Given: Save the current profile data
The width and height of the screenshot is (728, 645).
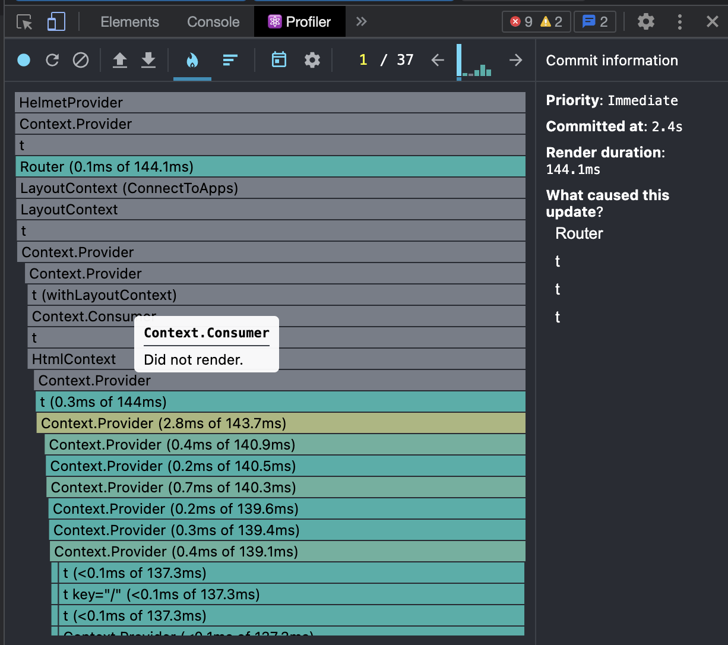Looking at the screenshot, I should (148, 60).
